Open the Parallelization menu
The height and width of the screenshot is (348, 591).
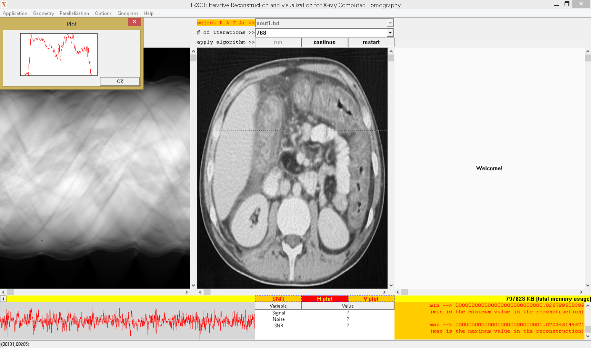[74, 13]
